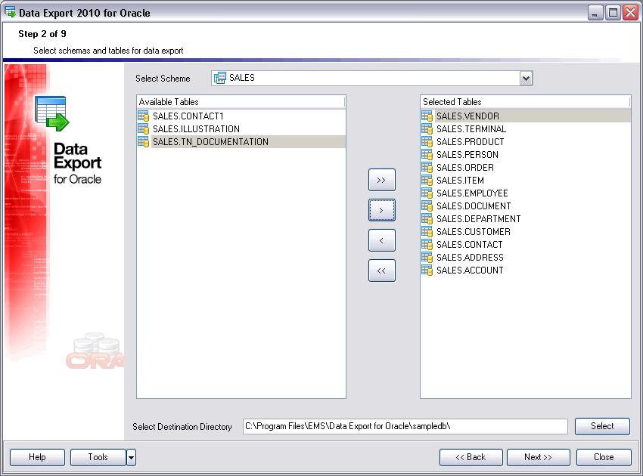Click the table icon beside SALES.TN_DOCUMENTATION
The height and width of the screenshot is (476, 643).
pos(144,142)
